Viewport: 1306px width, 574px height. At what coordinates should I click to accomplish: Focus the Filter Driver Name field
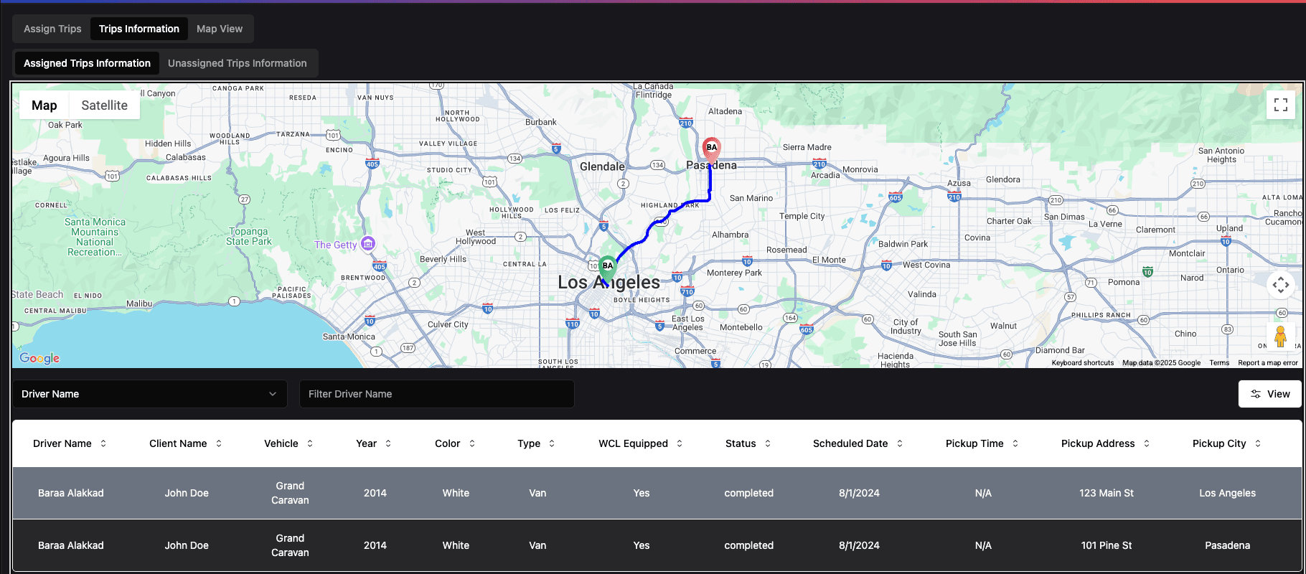click(436, 394)
